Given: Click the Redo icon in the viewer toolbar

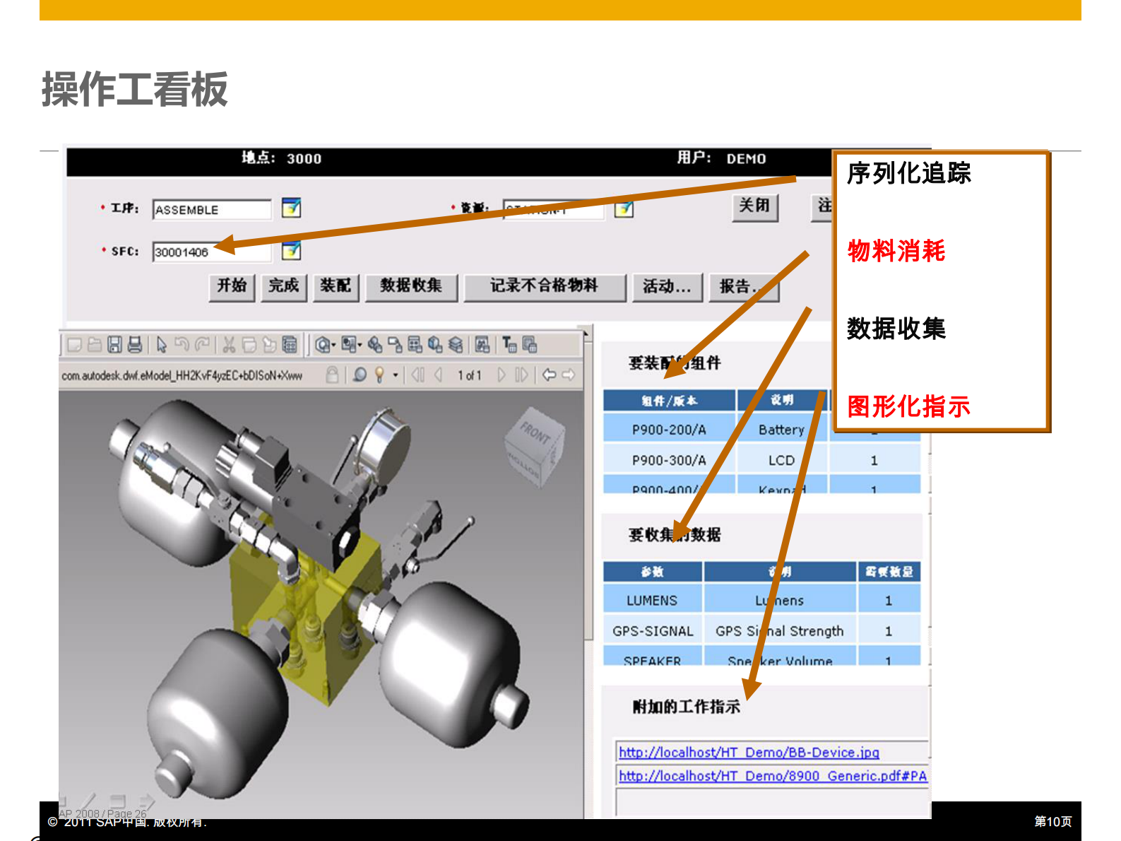Looking at the screenshot, I should pyautogui.click(x=202, y=344).
